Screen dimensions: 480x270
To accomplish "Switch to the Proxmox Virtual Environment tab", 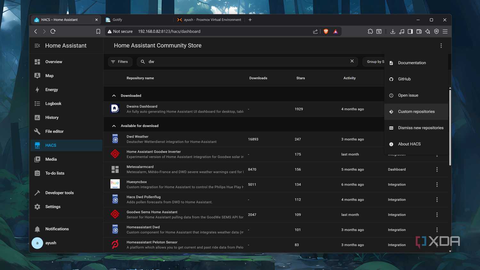I will [209, 20].
